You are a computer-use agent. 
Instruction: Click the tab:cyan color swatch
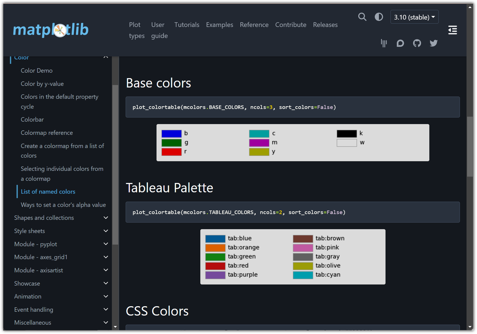(303, 275)
